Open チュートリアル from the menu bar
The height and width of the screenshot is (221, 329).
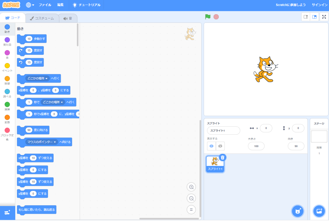86,5
